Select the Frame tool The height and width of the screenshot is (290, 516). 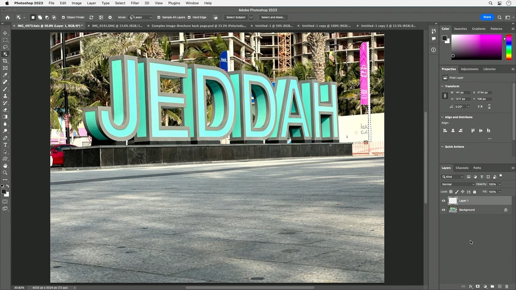[5, 68]
